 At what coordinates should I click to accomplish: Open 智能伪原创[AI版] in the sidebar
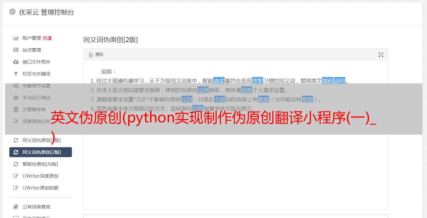pyautogui.click(x=40, y=164)
